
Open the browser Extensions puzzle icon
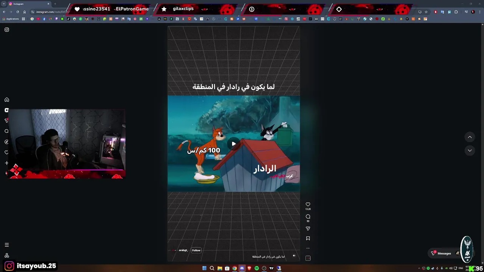coord(456,12)
